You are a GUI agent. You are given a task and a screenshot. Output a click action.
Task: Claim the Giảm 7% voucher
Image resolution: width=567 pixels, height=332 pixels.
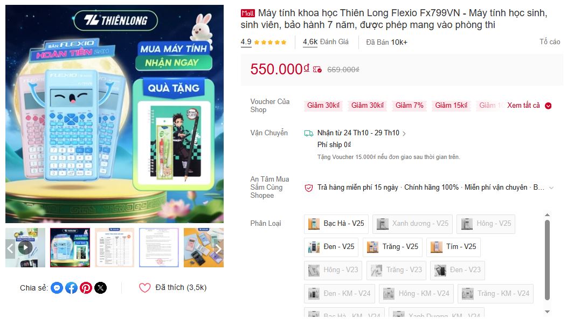tap(409, 106)
